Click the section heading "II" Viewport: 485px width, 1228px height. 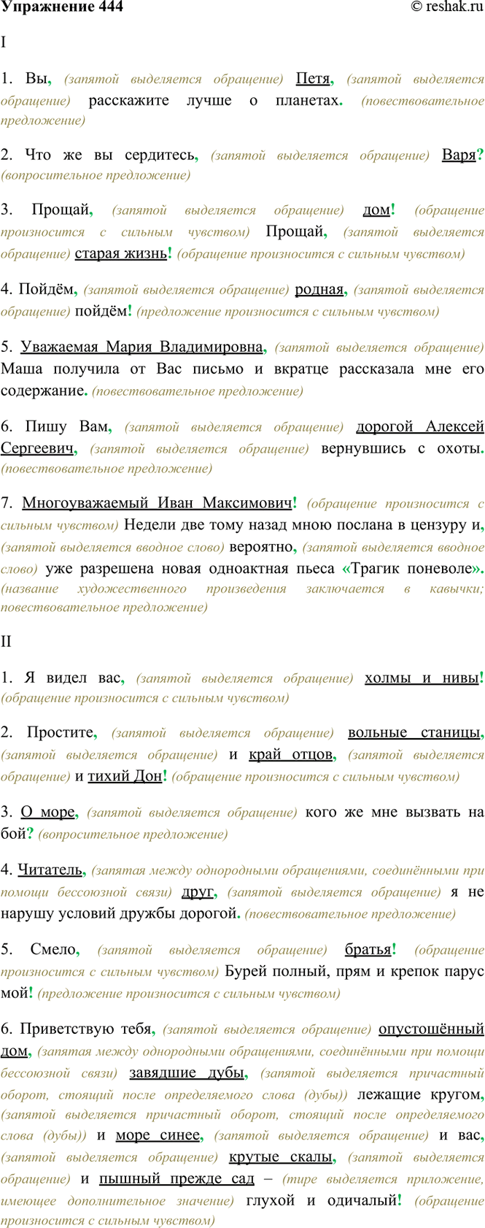pyautogui.click(x=7, y=642)
